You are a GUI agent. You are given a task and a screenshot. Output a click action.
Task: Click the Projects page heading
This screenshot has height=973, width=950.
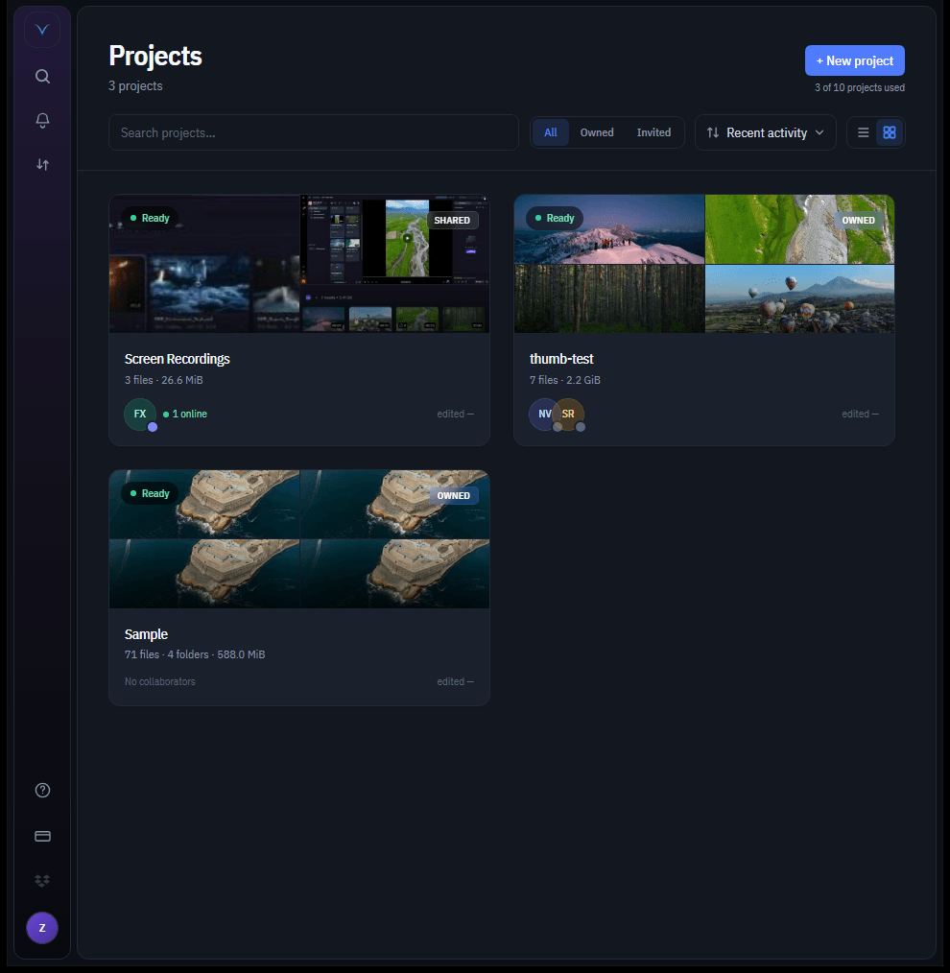coord(155,56)
